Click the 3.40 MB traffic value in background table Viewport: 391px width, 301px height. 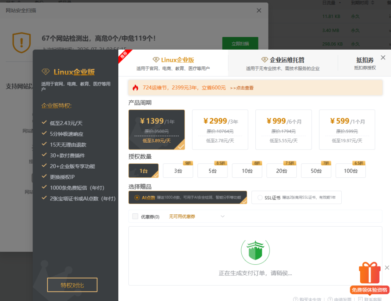coord(331,31)
